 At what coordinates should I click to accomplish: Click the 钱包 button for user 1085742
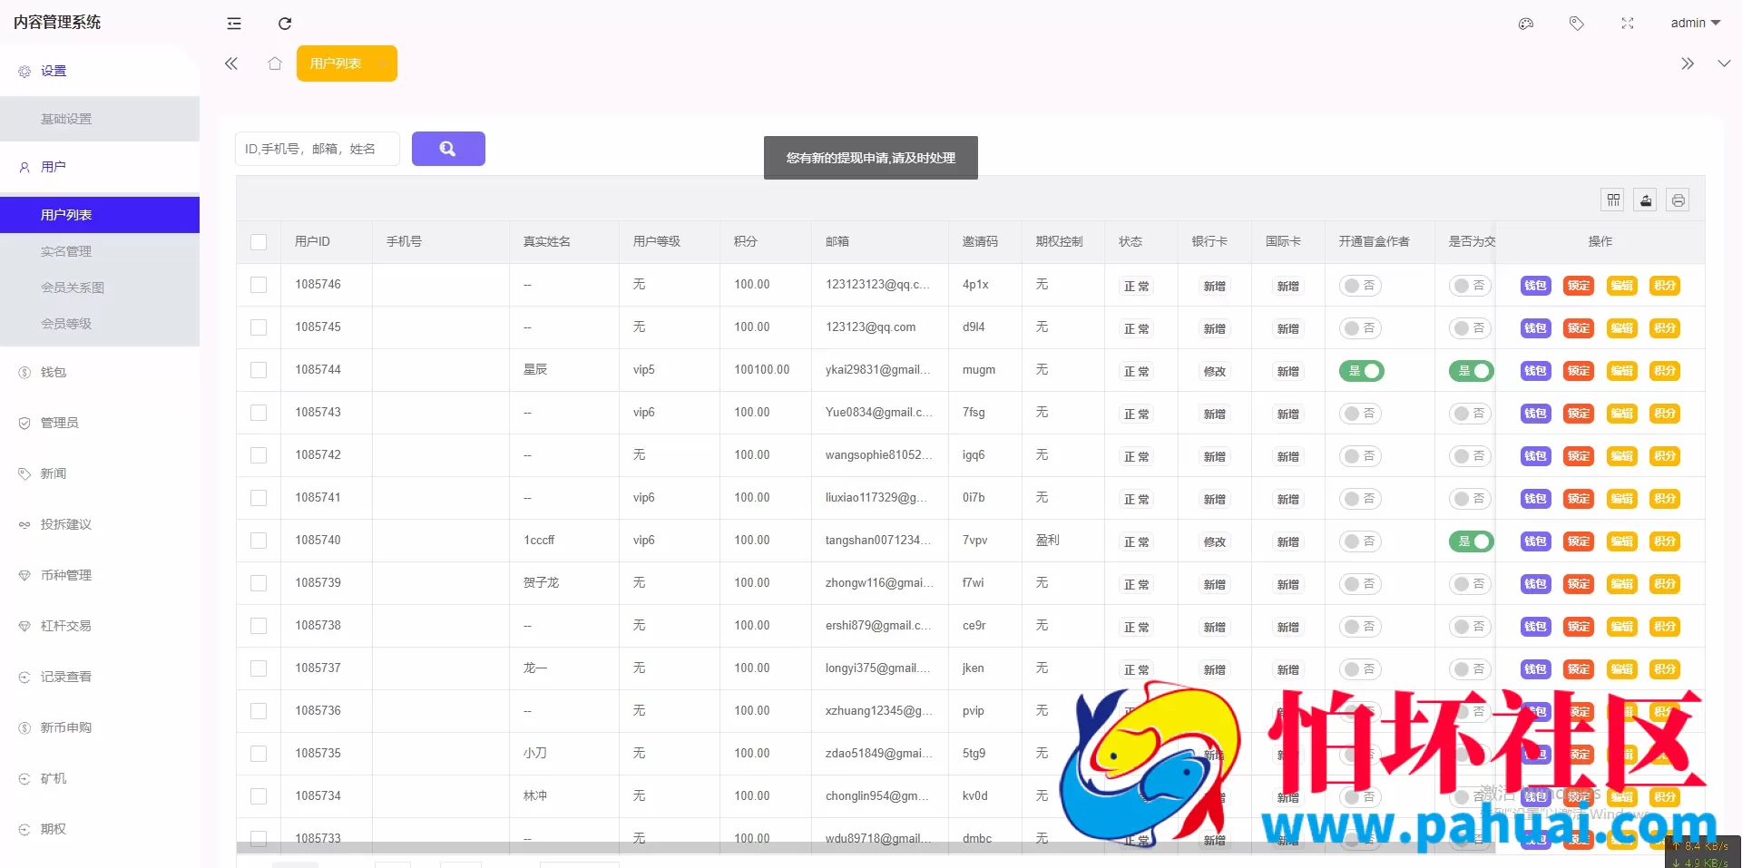1535,456
